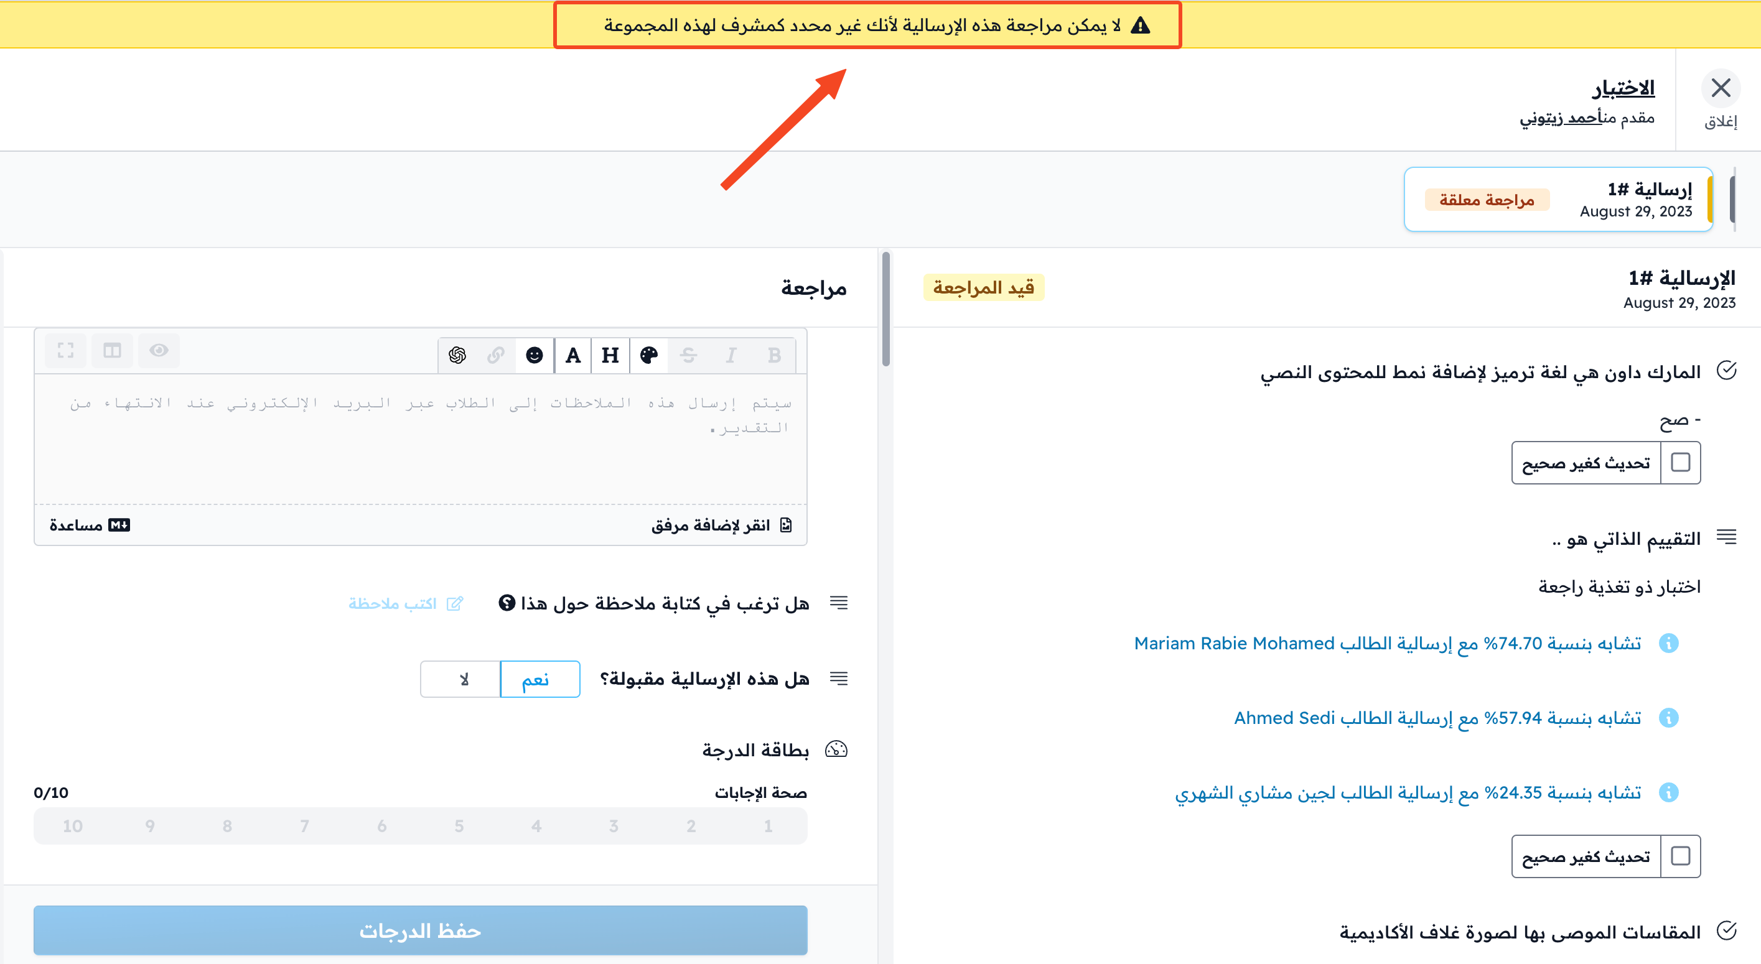The height and width of the screenshot is (964, 1761).
Task: Click الاختبار title link
Action: coord(1623,88)
